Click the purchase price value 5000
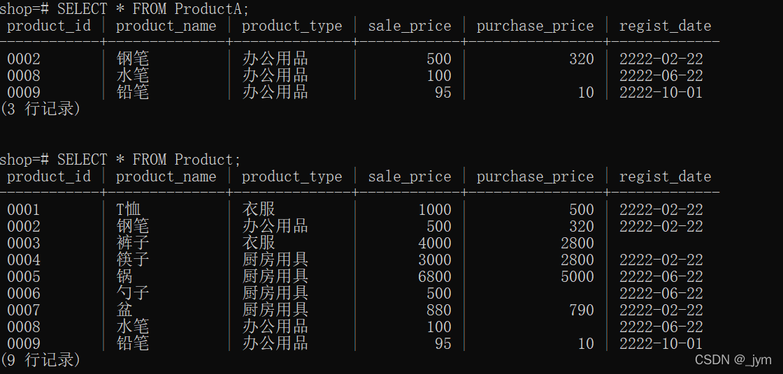Image resolution: width=783 pixels, height=374 pixels. [x=577, y=276]
